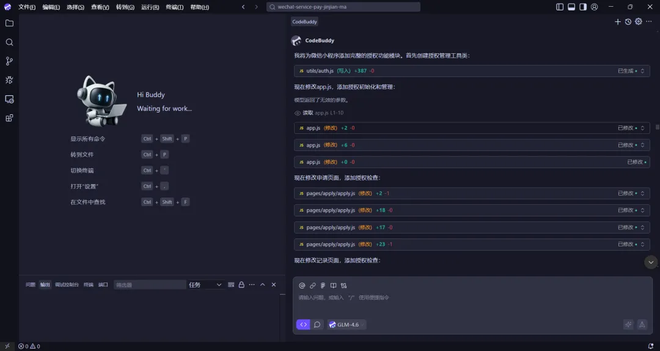Open the 查看(V) menu

pos(100,7)
